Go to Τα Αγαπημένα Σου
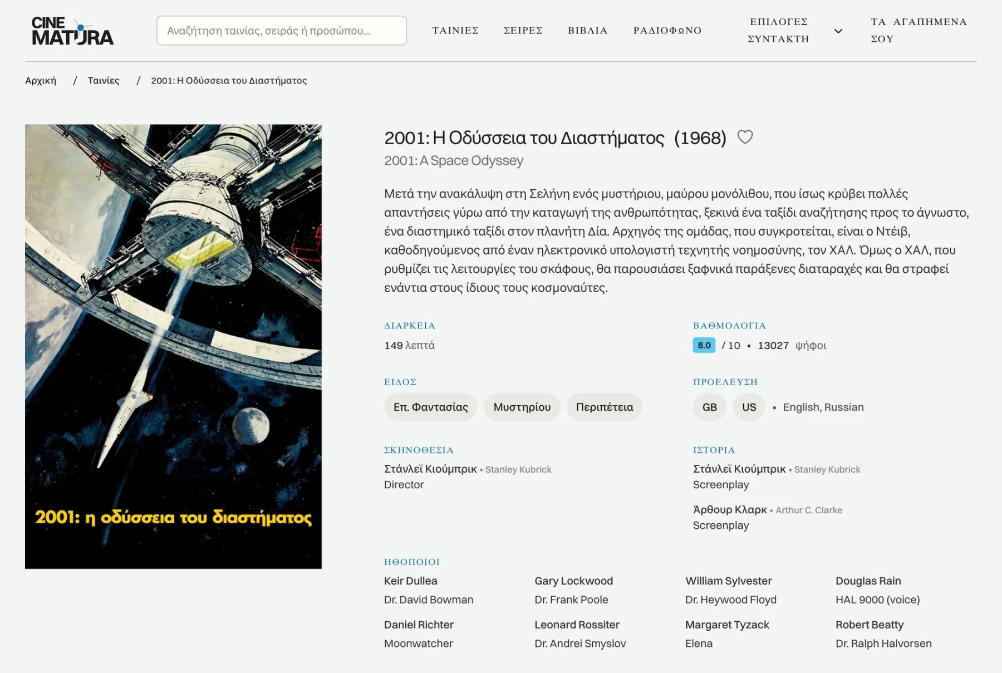This screenshot has height=673, width=1002. 918,31
